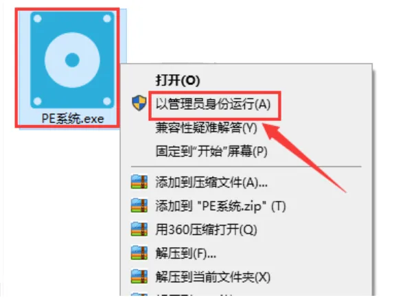Select 以管理员身份运行(A) menu entry
Viewport: 394px width, 302px height.
(x=213, y=104)
